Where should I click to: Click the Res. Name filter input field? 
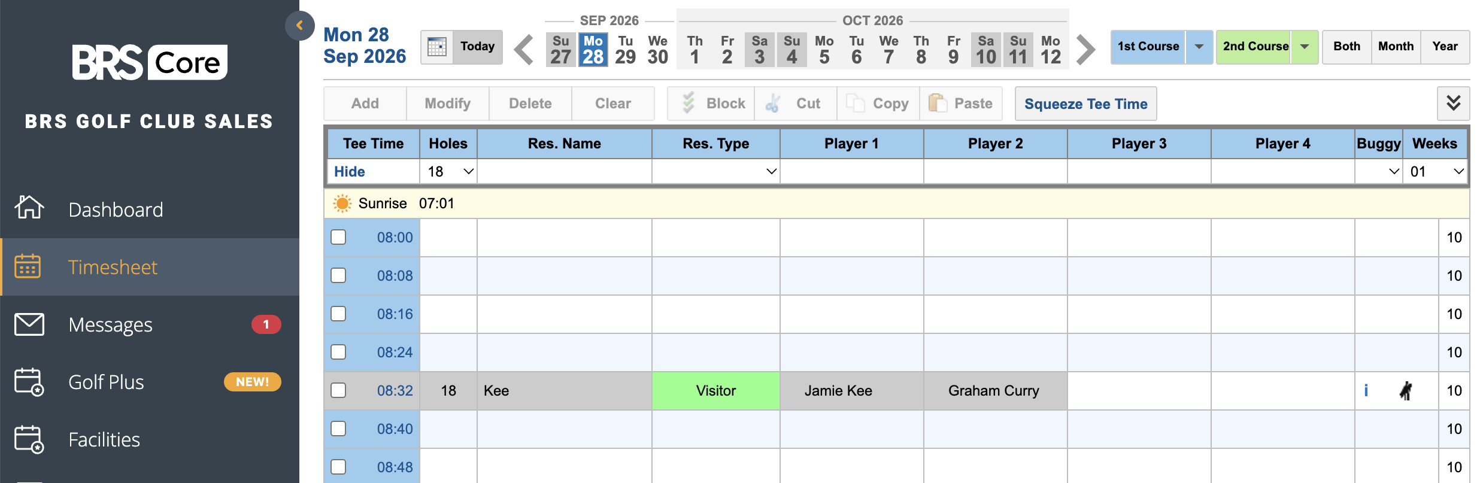(565, 172)
